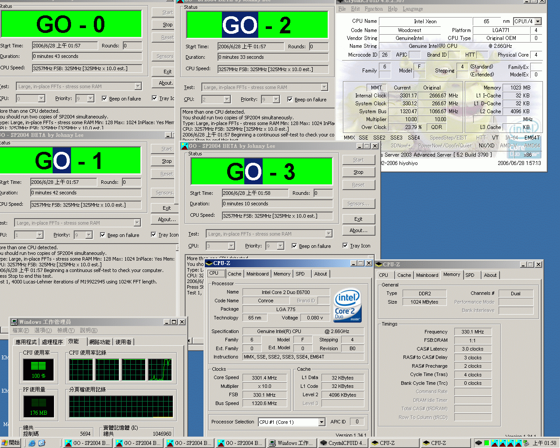Viewport: 560px width, 448px height.
Task: Click About... in GO - 3 window
Action: [358, 230]
